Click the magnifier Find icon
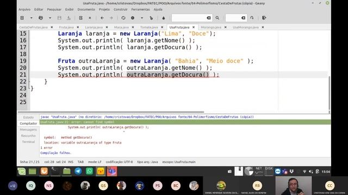The image size is (348, 195). click(x=217, y=18)
